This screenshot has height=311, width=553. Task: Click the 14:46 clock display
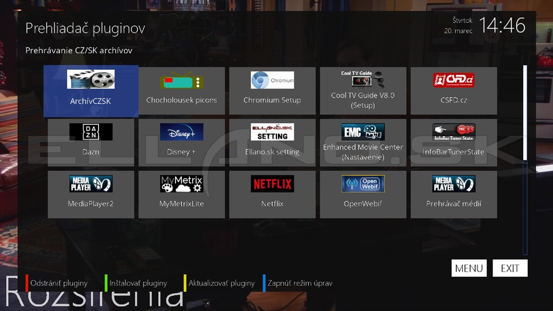click(502, 25)
